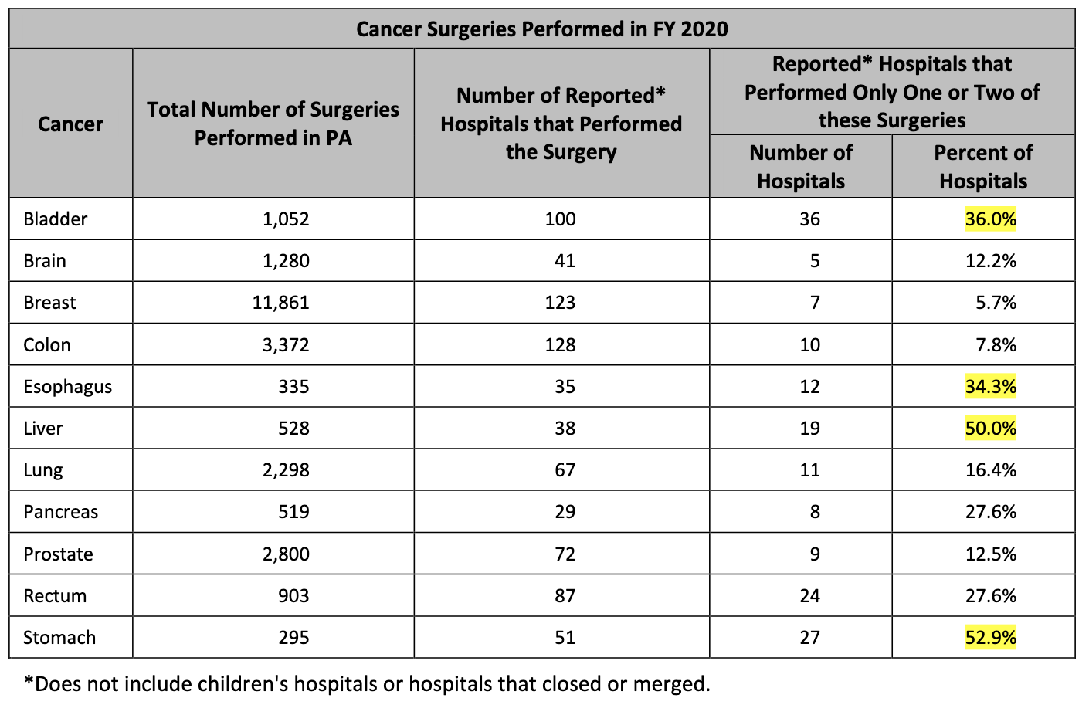Click the Colon hospitals count 128
The image size is (1089, 715).
tap(560, 344)
